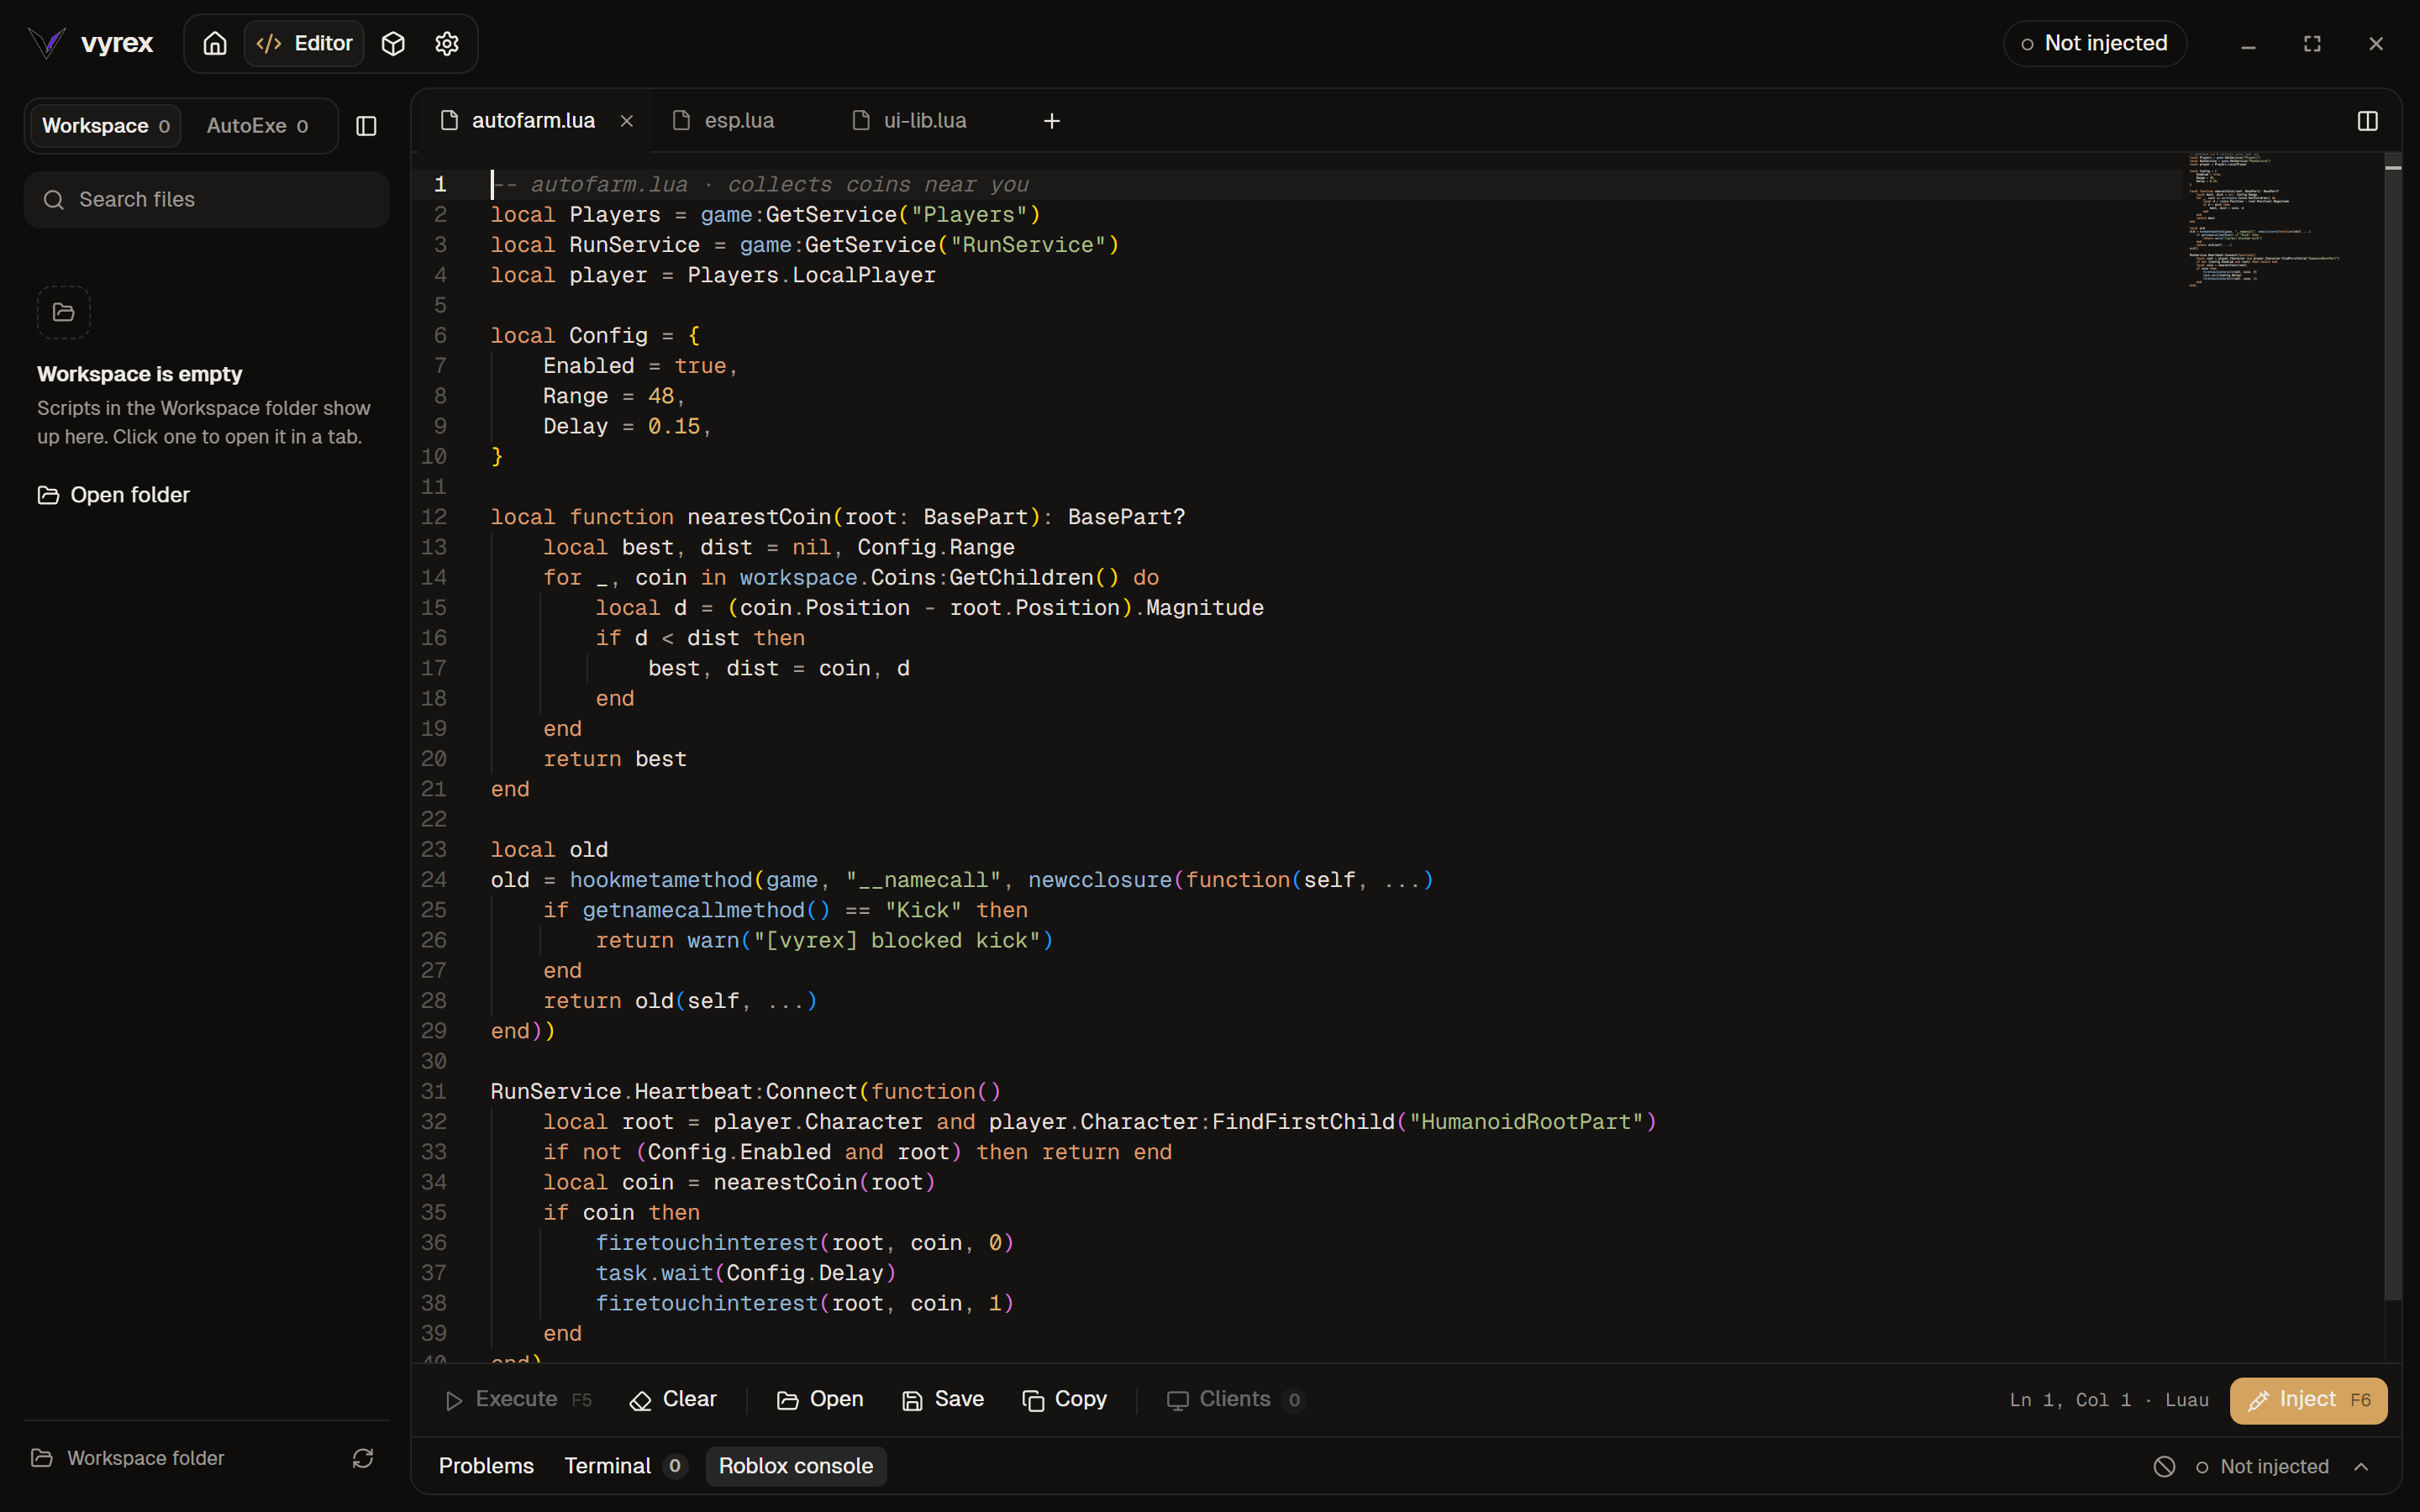
Task: Switch to the Editor view
Action: [304, 43]
